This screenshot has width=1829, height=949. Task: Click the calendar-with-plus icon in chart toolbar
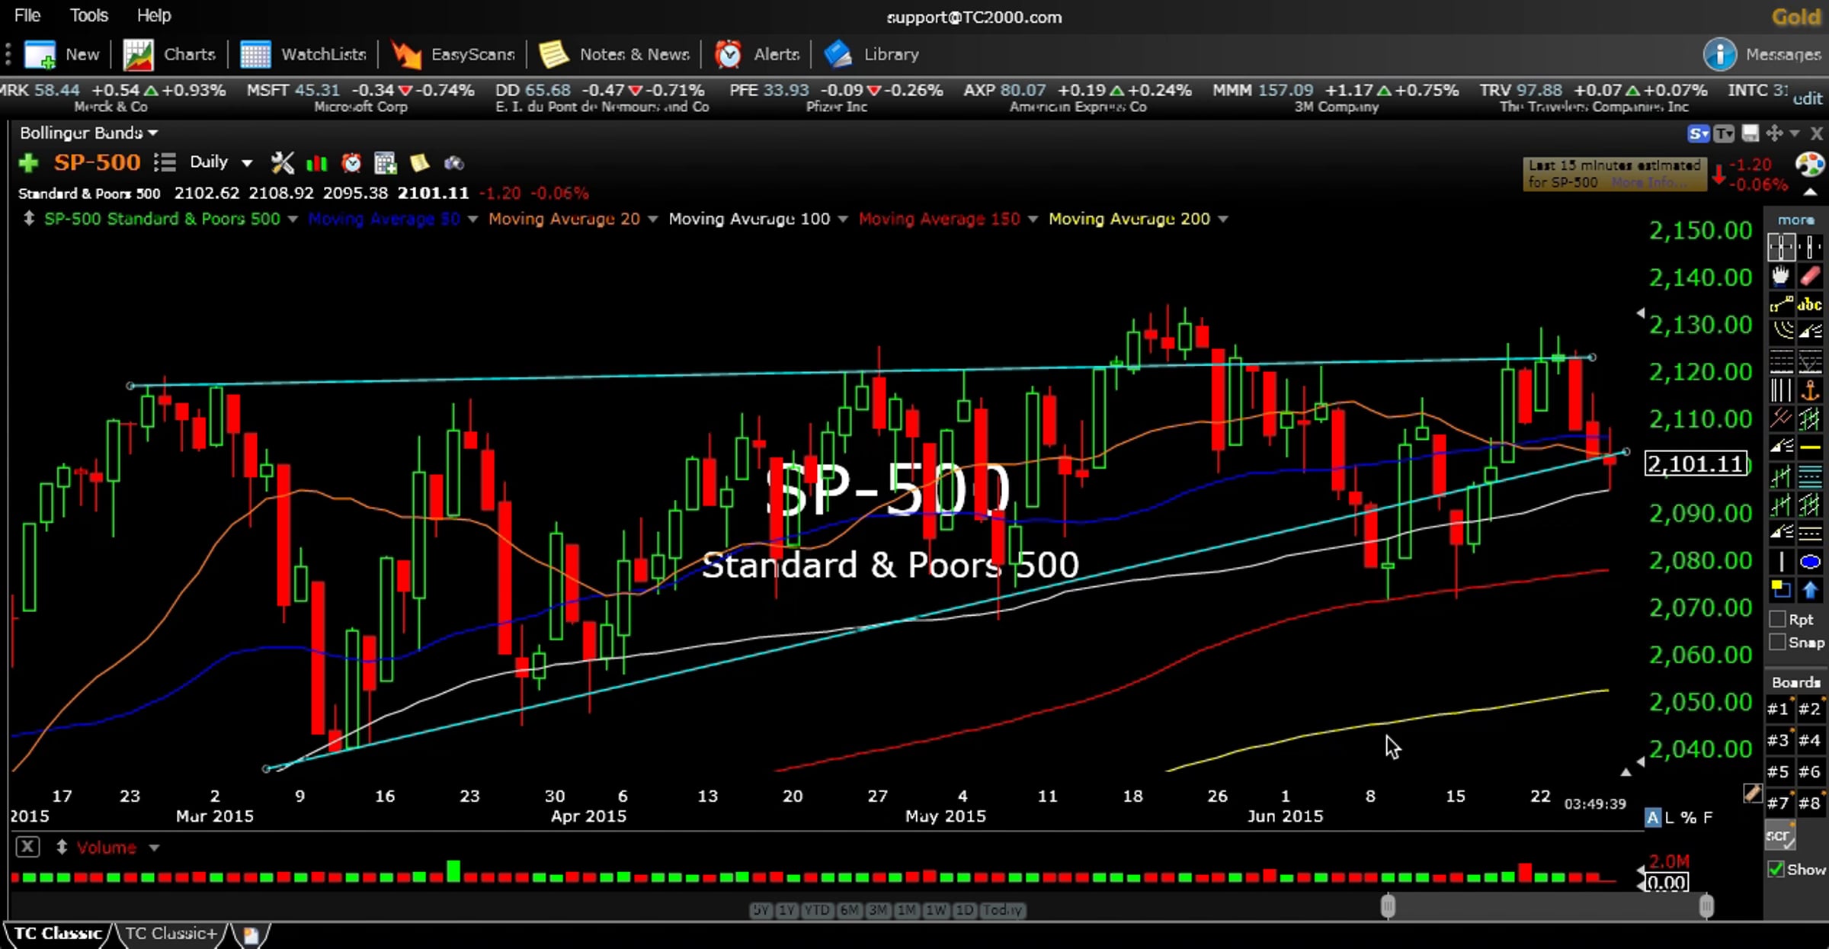[386, 162]
